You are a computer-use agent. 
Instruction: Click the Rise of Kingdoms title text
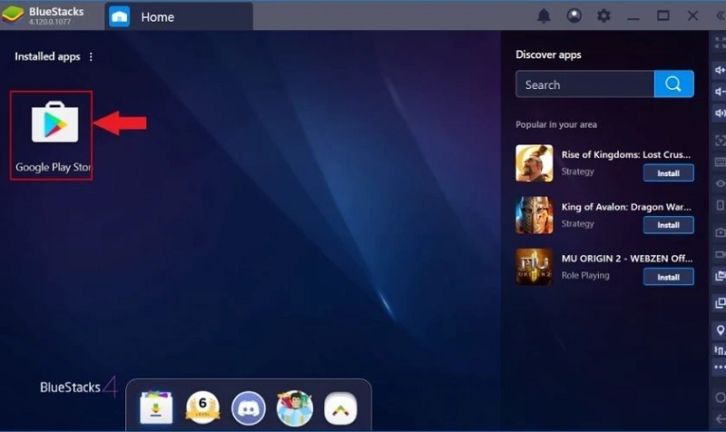[x=626, y=154]
